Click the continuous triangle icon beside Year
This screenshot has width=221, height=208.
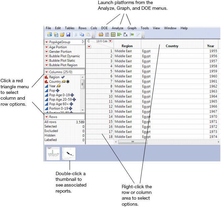[46, 86]
